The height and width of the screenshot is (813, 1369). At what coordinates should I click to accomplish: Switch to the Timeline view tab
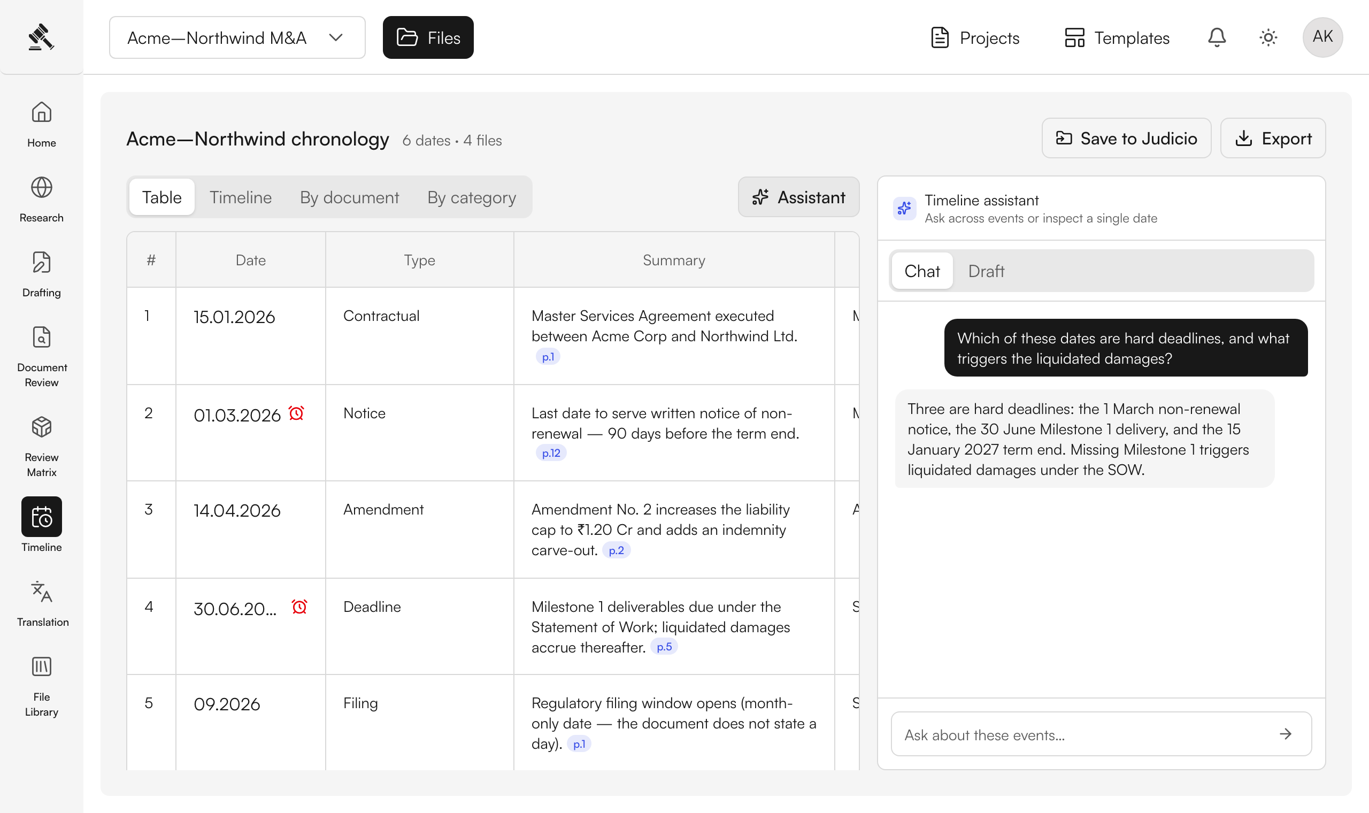(x=241, y=197)
